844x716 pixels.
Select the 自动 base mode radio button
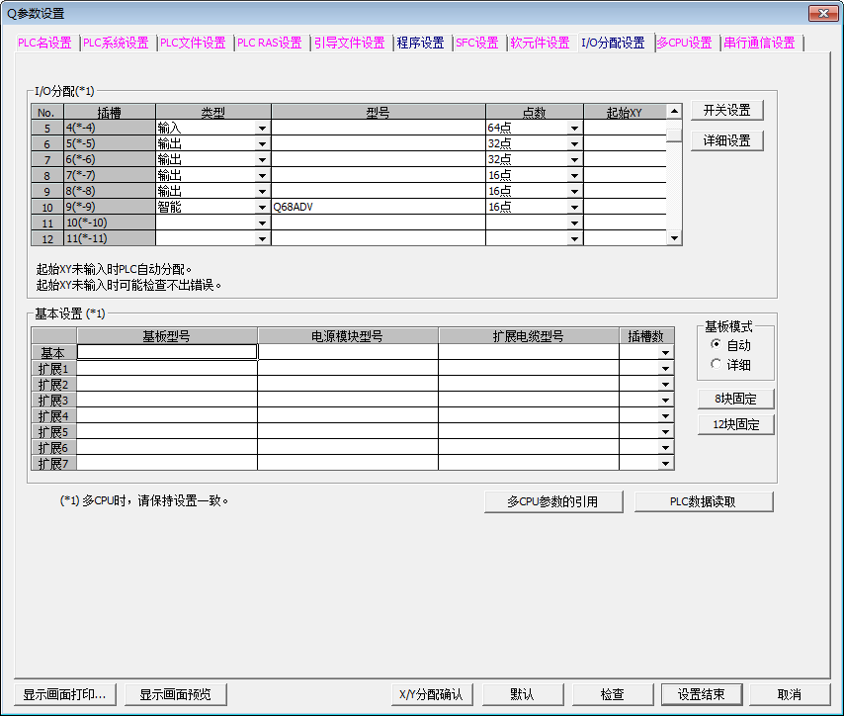tap(717, 345)
